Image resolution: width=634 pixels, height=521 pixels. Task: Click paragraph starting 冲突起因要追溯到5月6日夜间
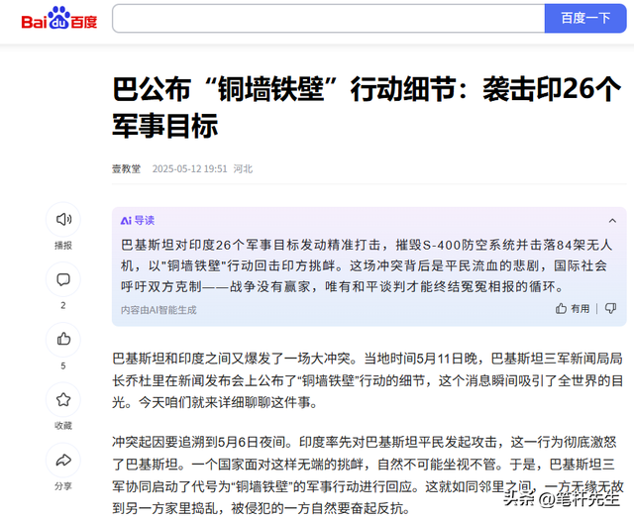pos(368,474)
